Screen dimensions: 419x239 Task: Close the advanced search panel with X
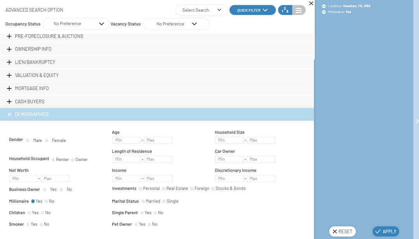[311, 3]
